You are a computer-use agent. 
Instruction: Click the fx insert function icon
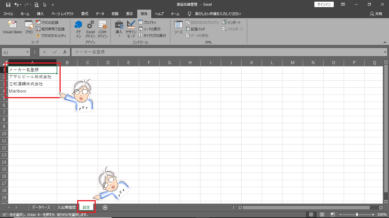click(x=65, y=52)
